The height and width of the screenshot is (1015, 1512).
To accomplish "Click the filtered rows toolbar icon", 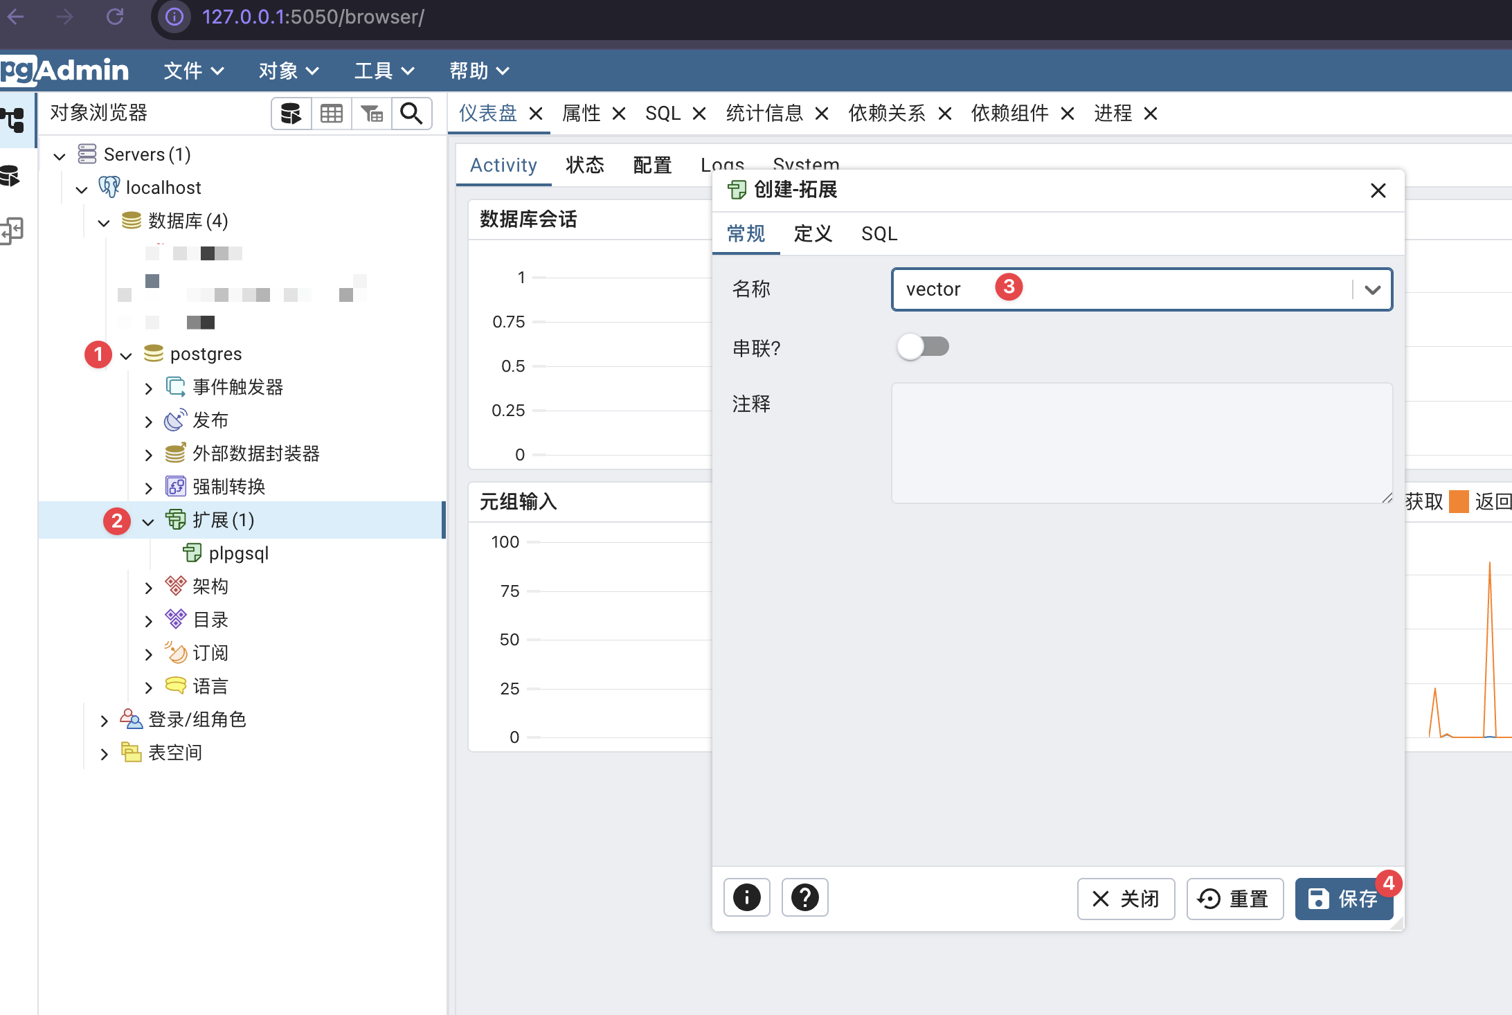I will click(x=372, y=114).
